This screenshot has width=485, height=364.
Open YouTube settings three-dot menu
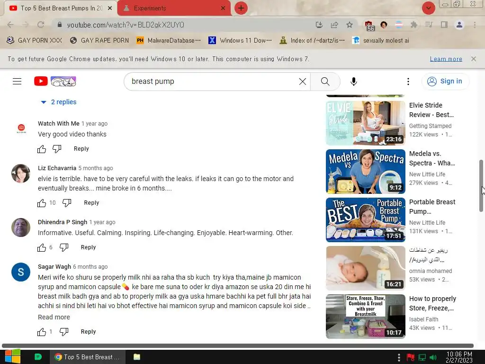point(408,82)
